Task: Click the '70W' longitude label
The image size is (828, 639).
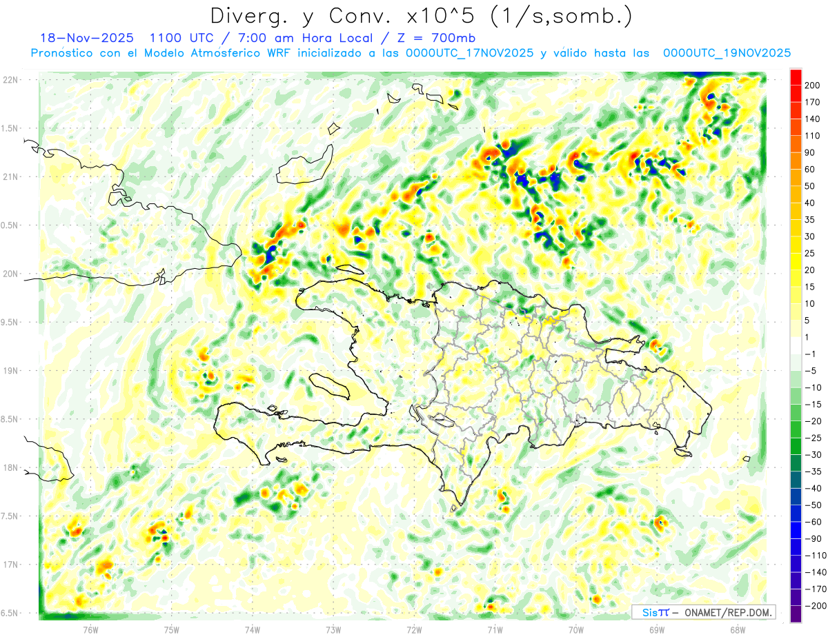Action: (575, 629)
